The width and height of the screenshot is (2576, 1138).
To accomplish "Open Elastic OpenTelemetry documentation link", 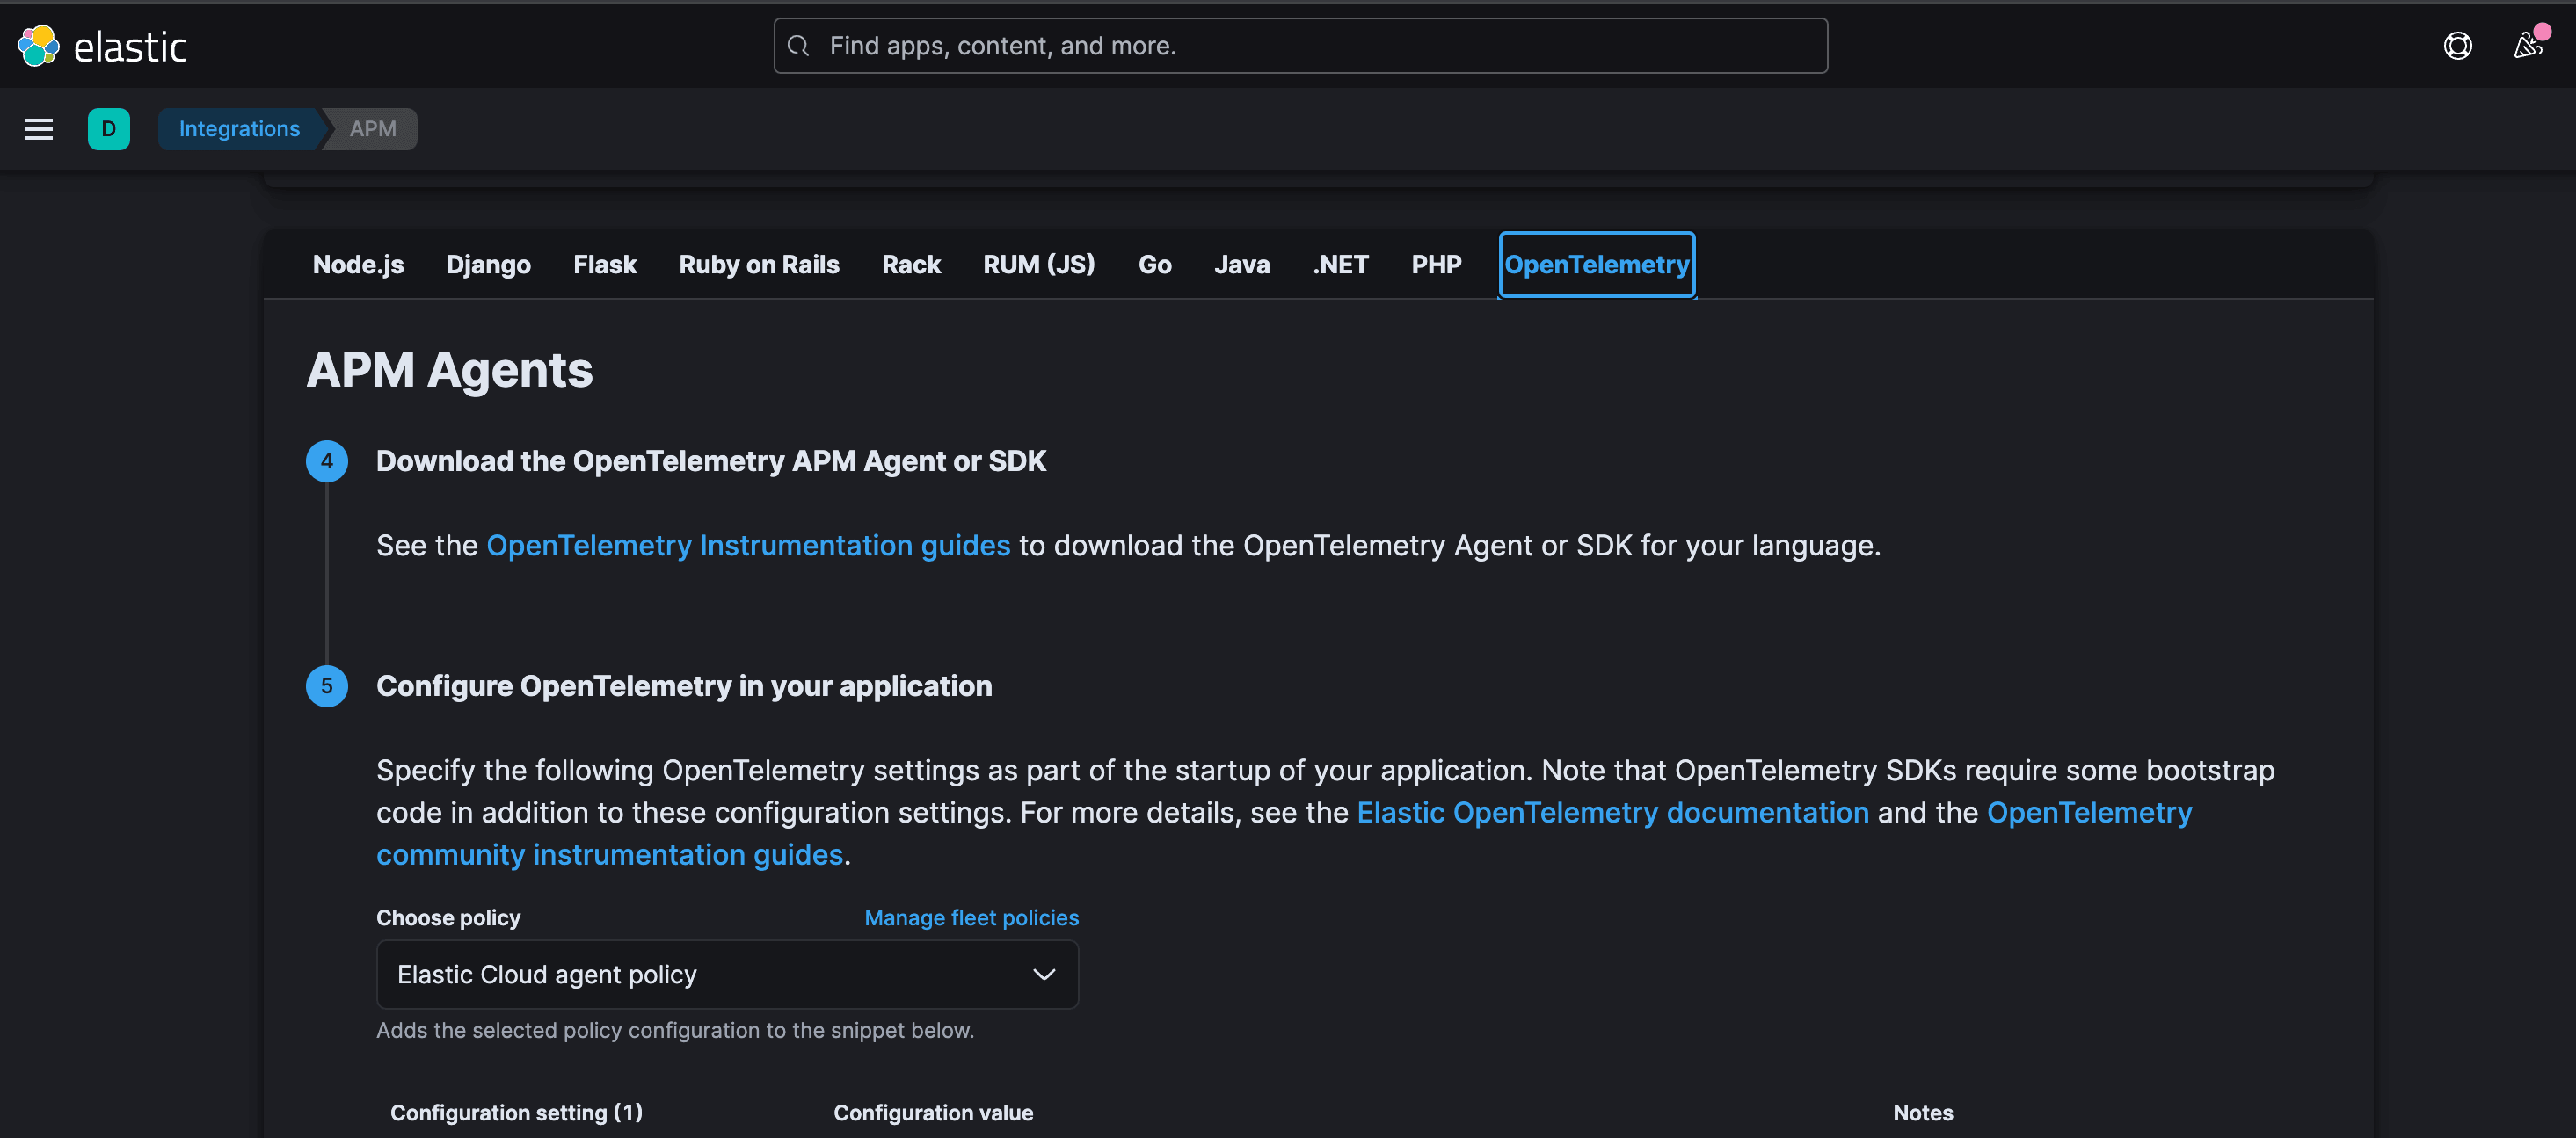I will (1612, 812).
